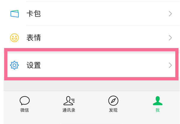
Task: Go to the 发现 tab label
Action: pyautogui.click(x=113, y=110)
